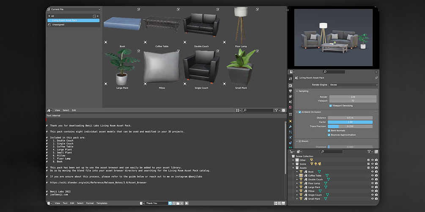The image size is (425, 212).
Task: Select the Render properties tab icon
Action: coord(290,85)
